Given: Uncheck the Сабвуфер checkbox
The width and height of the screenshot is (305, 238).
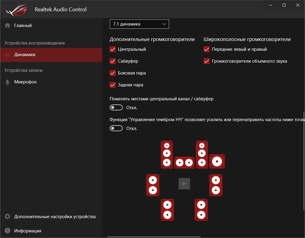Looking at the screenshot, I should click(113, 61).
